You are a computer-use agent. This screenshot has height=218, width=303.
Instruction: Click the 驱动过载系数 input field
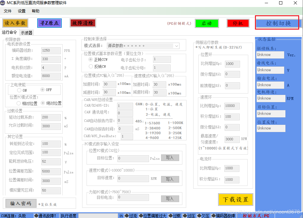[x=51, y=117]
